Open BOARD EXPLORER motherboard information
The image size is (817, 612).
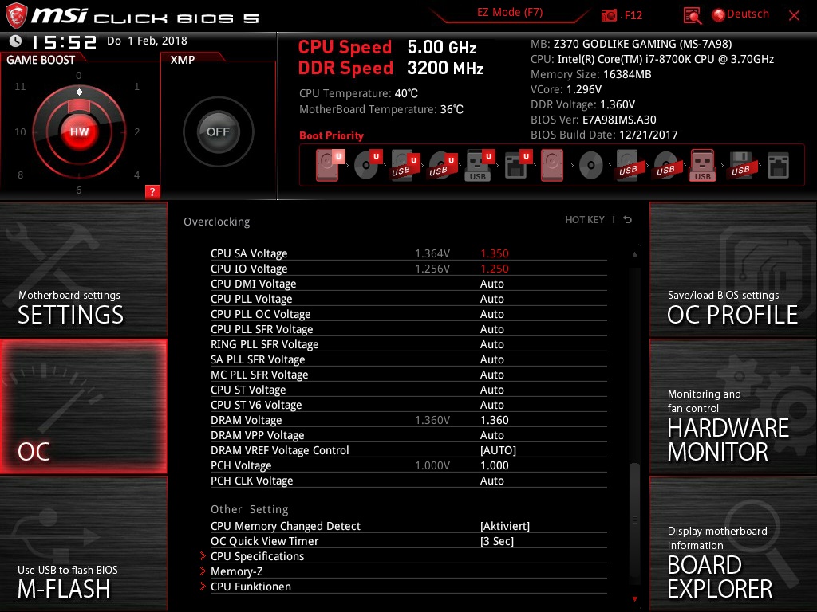733,543
